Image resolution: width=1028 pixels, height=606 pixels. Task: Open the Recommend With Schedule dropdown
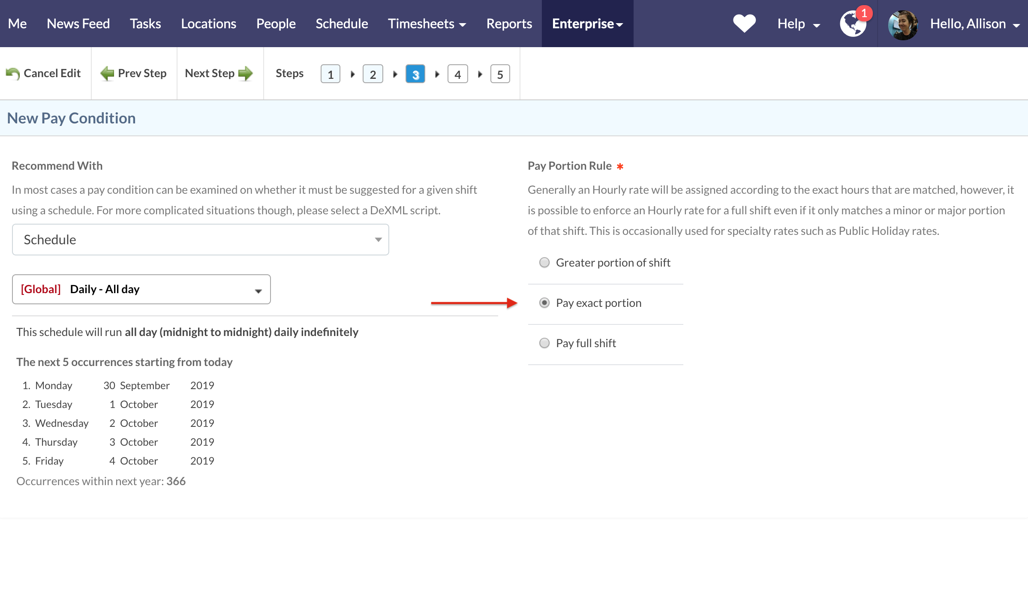(x=200, y=240)
